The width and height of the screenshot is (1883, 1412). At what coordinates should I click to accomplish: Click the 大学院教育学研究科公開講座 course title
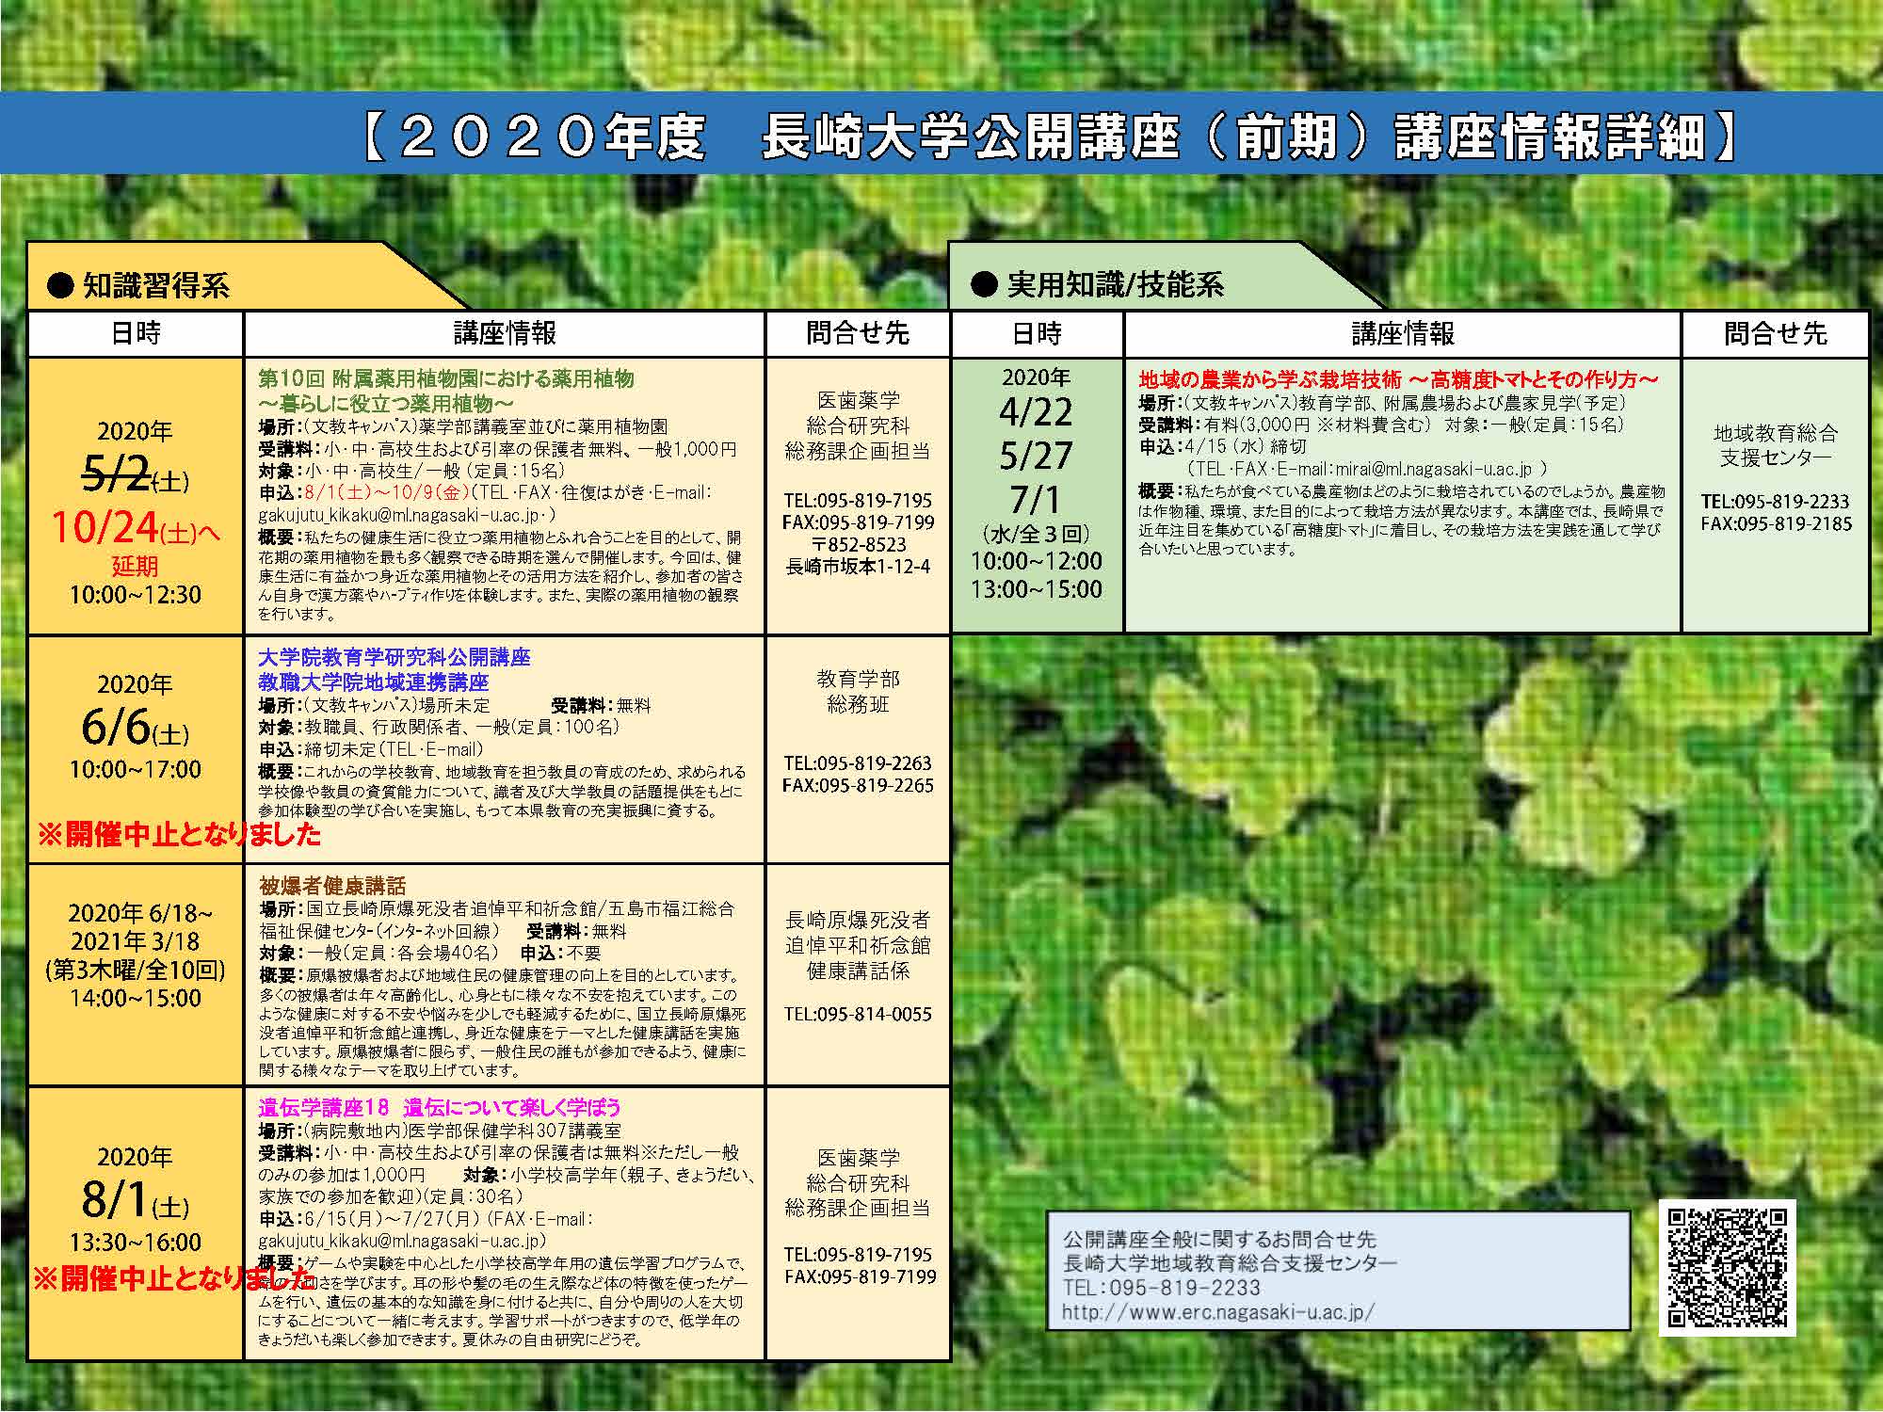[x=394, y=657]
